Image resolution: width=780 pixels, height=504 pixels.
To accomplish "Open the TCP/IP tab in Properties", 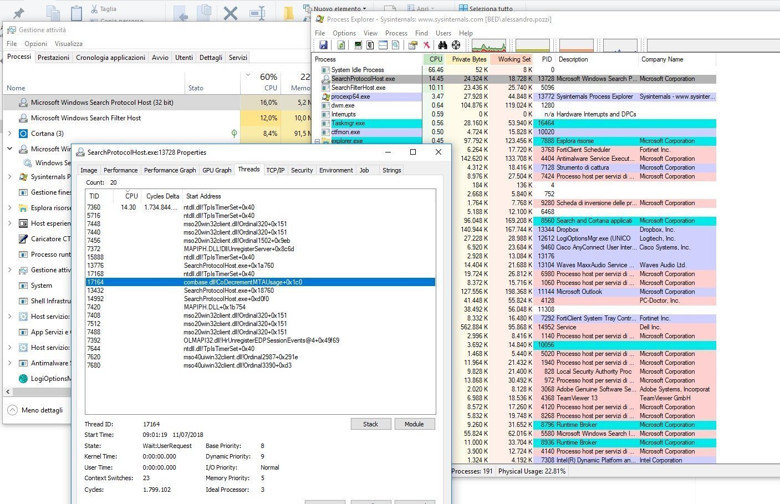I will pyautogui.click(x=276, y=170).
